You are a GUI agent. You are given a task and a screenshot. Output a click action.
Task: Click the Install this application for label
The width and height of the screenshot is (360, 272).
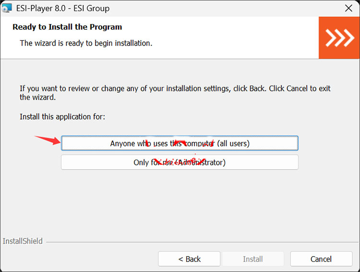tap(62, 117)
